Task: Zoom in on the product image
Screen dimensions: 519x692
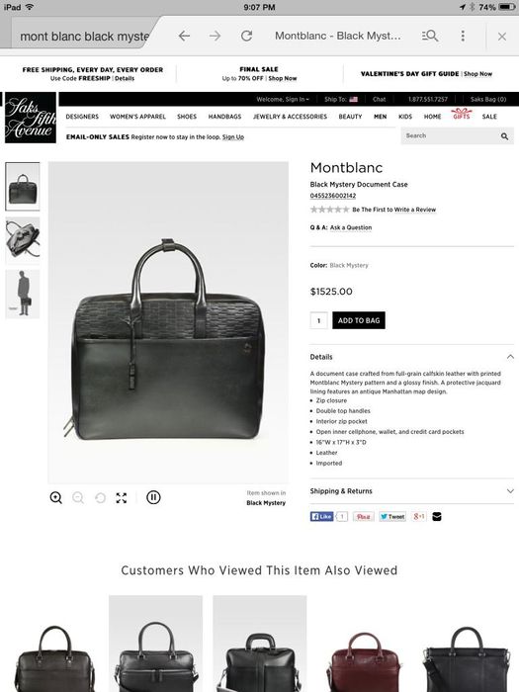Action: coord(56,498)
